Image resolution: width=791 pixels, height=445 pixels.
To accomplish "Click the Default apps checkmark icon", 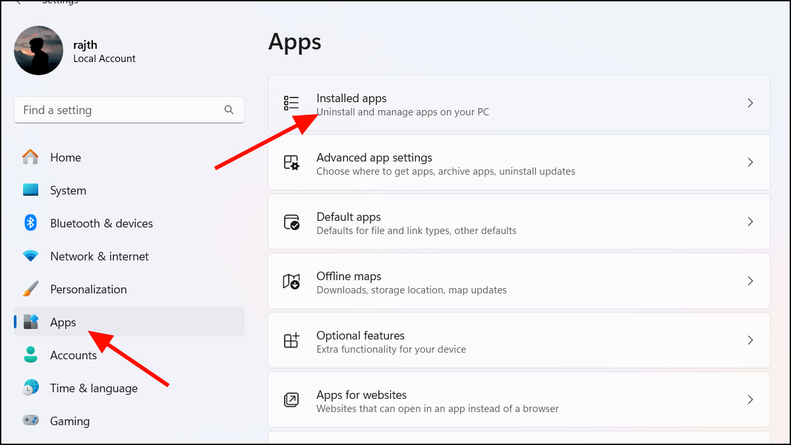I will tap(291, 222).
